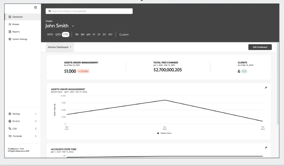
Task: Select the YTD time range
Action: (66, 34)
